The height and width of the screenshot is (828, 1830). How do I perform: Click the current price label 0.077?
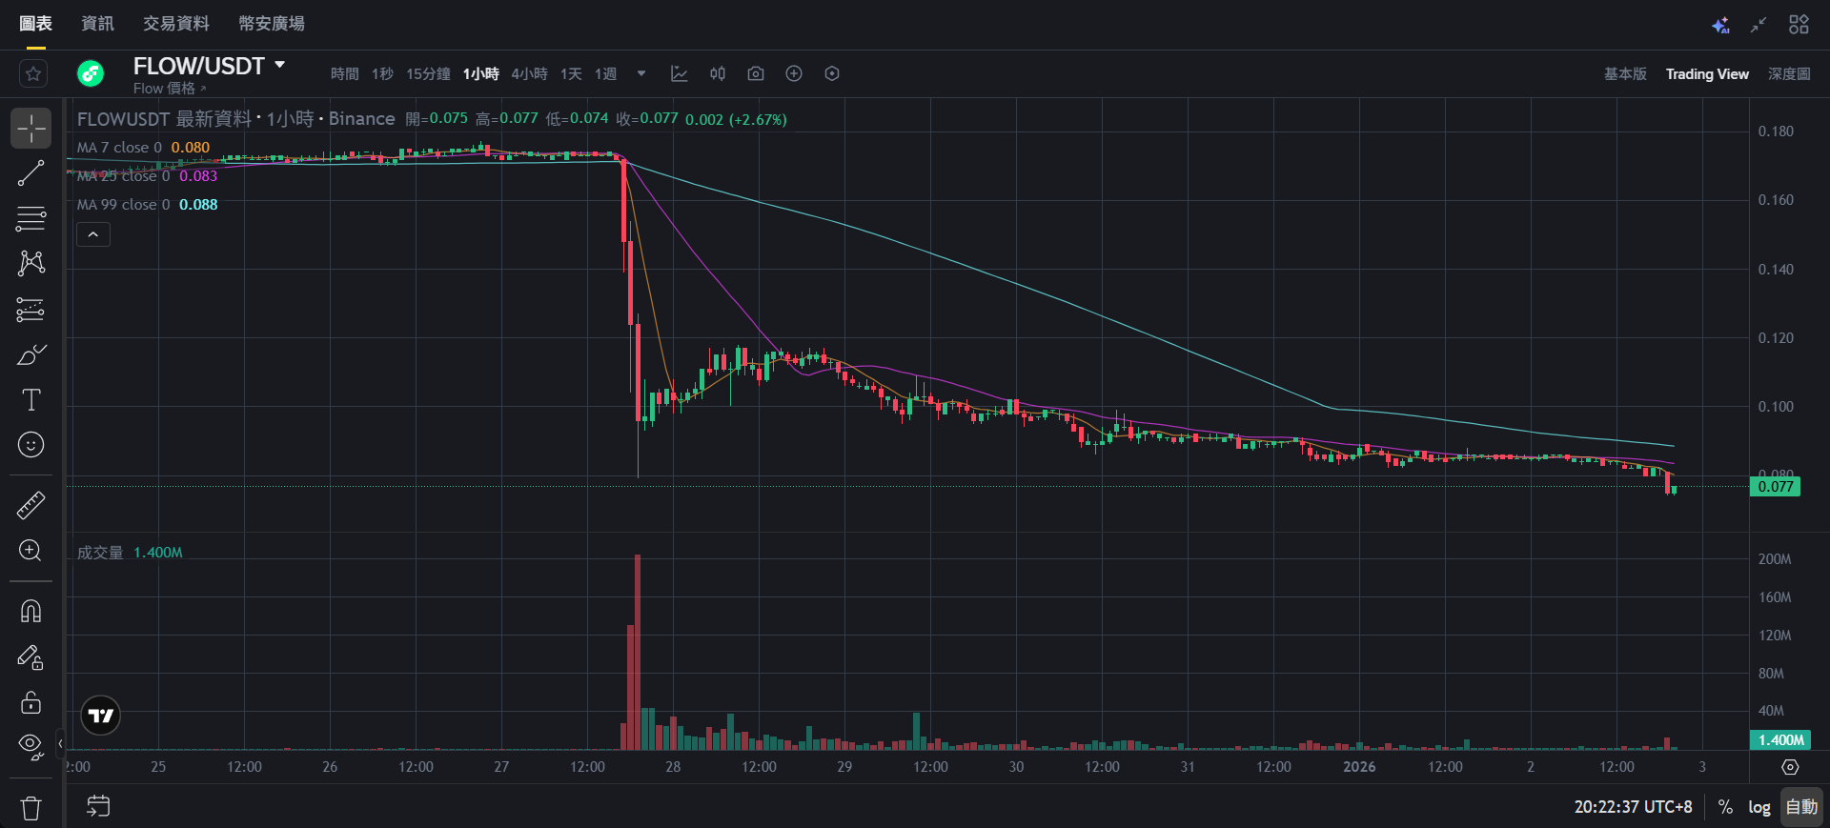(1775, 487)
